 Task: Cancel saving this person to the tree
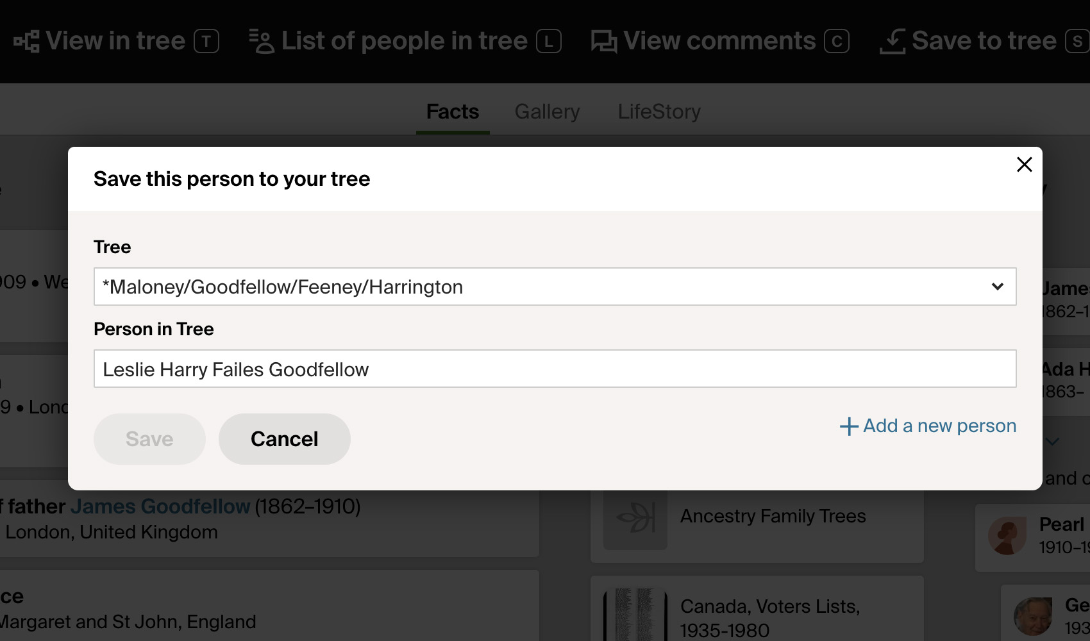(x=284, y=439)
